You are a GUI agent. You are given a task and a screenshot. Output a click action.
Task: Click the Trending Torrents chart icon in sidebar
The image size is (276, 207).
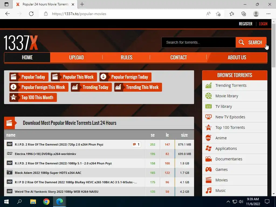point(209,85)
